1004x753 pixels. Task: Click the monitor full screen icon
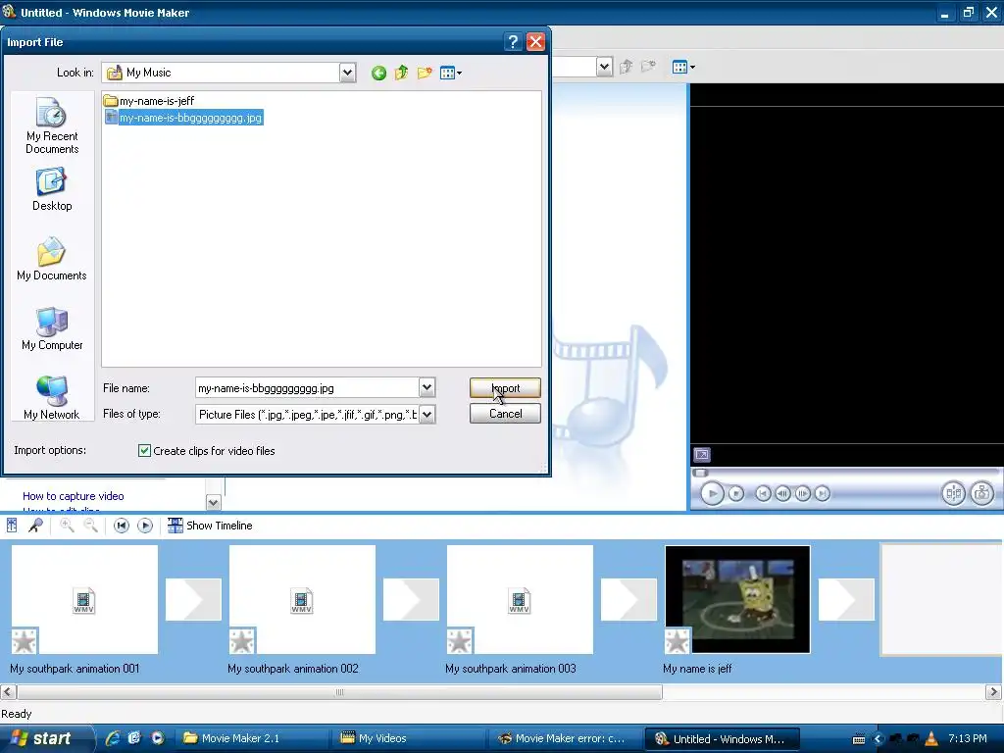[702, 455]
